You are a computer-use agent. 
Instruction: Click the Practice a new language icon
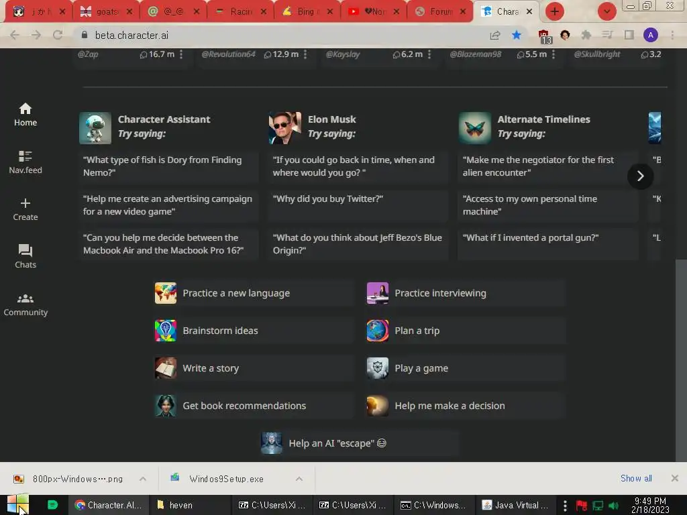166,293
